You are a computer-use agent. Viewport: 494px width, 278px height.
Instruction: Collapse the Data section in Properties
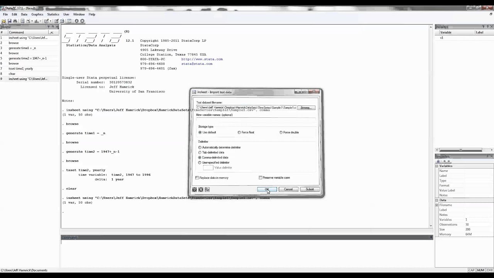coord(437,200)
